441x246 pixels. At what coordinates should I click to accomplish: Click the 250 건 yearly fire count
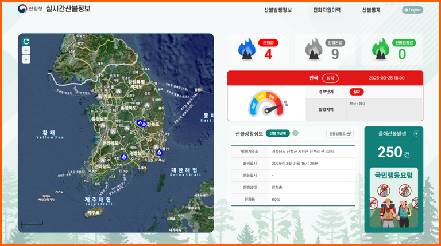click(393, 152)
